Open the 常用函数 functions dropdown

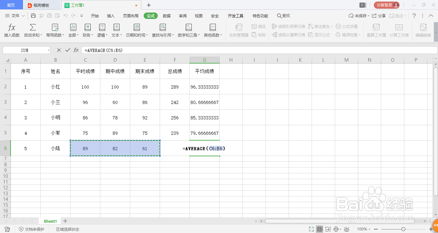tap(55, 30)
